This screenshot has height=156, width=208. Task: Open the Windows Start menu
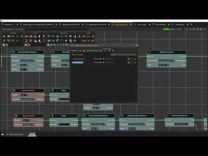point(3,134)
